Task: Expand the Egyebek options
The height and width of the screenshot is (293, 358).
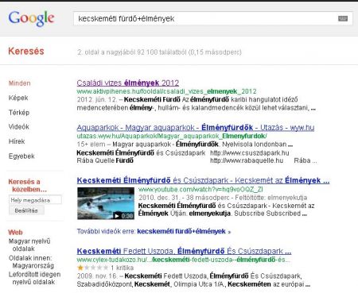Action: 21,156
